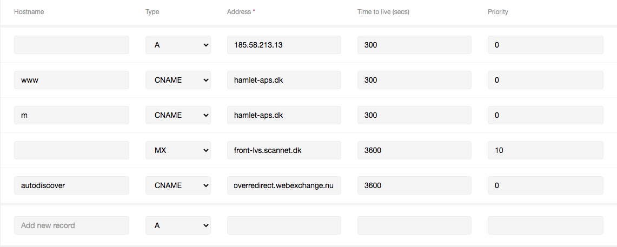Click the empty address field for new record
Screen dimensions: 617x247
tap(284, 225)
